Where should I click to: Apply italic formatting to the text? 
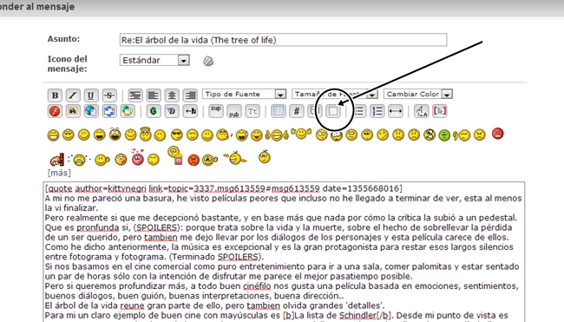click(73, 95)
